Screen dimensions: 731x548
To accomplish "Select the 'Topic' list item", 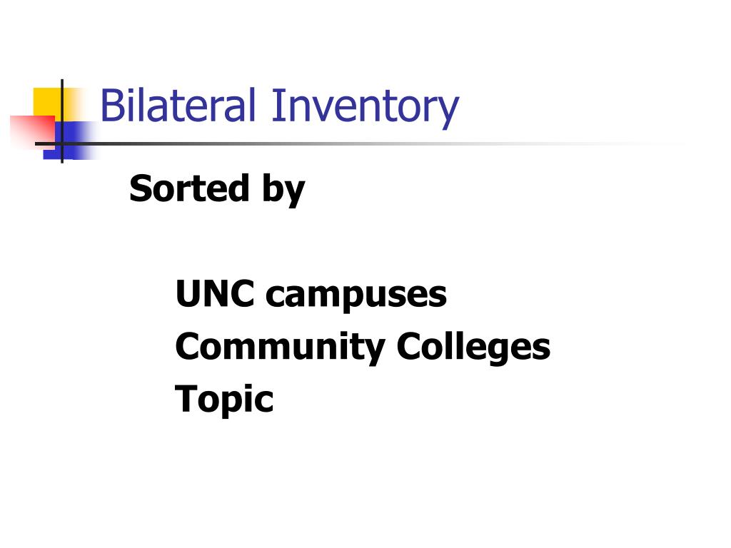I will tap(224, 400).
